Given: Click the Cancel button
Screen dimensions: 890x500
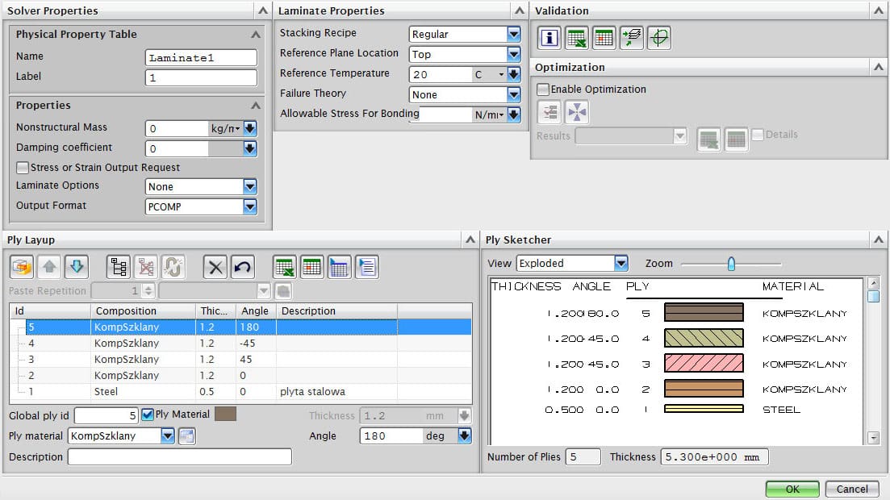Looking at the screenshot, I should point(852,489).
